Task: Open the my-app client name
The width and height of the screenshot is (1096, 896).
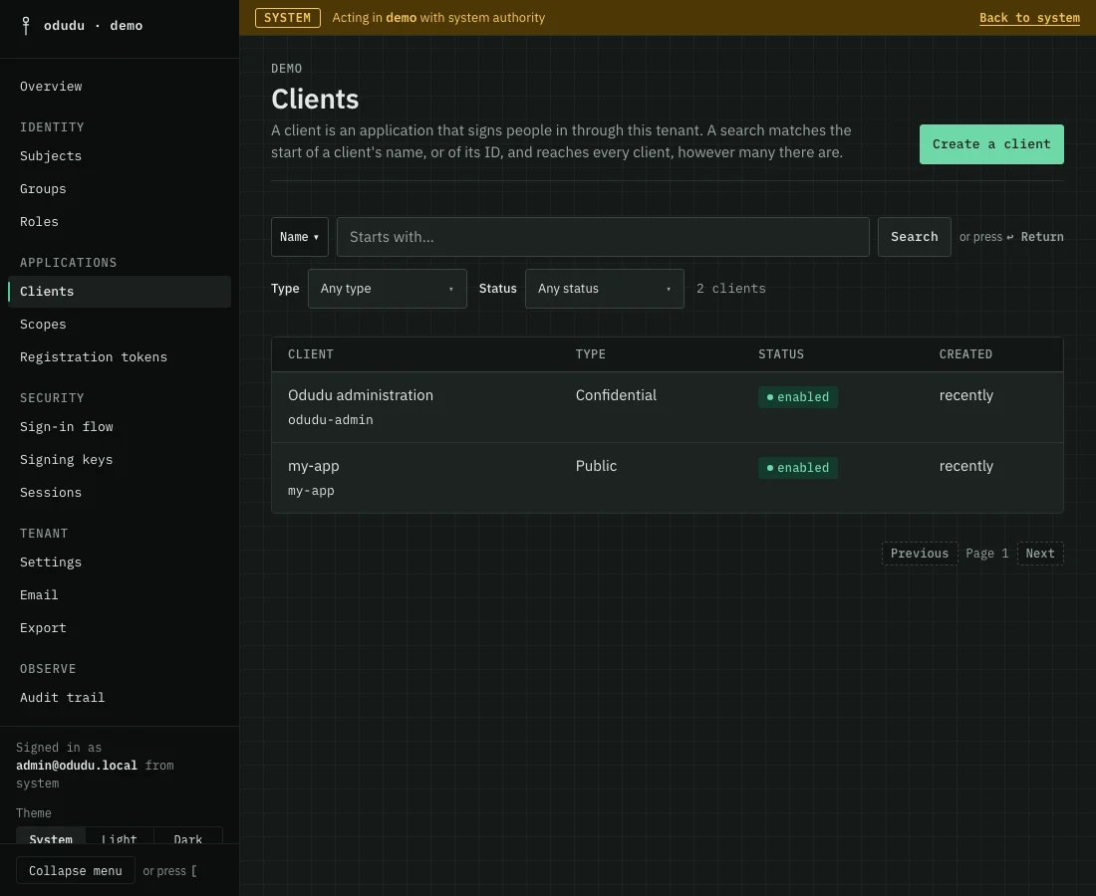Action: [x=313, y=466]
